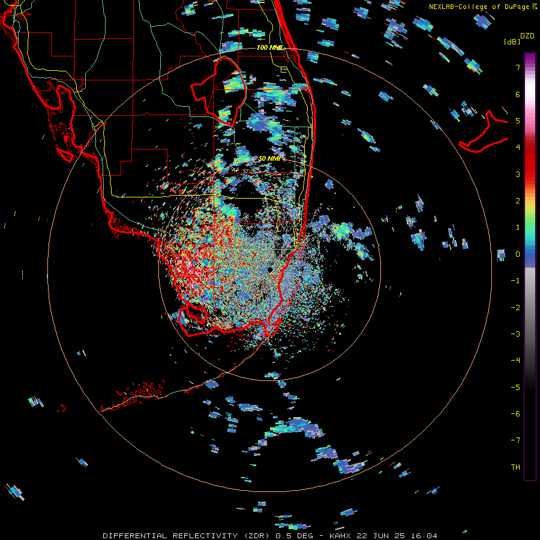The width and height of the screenshot is (540, 540).
Task: Click the -6 value on the color scale
Action: pyautogui.click(x=515, y=414)
